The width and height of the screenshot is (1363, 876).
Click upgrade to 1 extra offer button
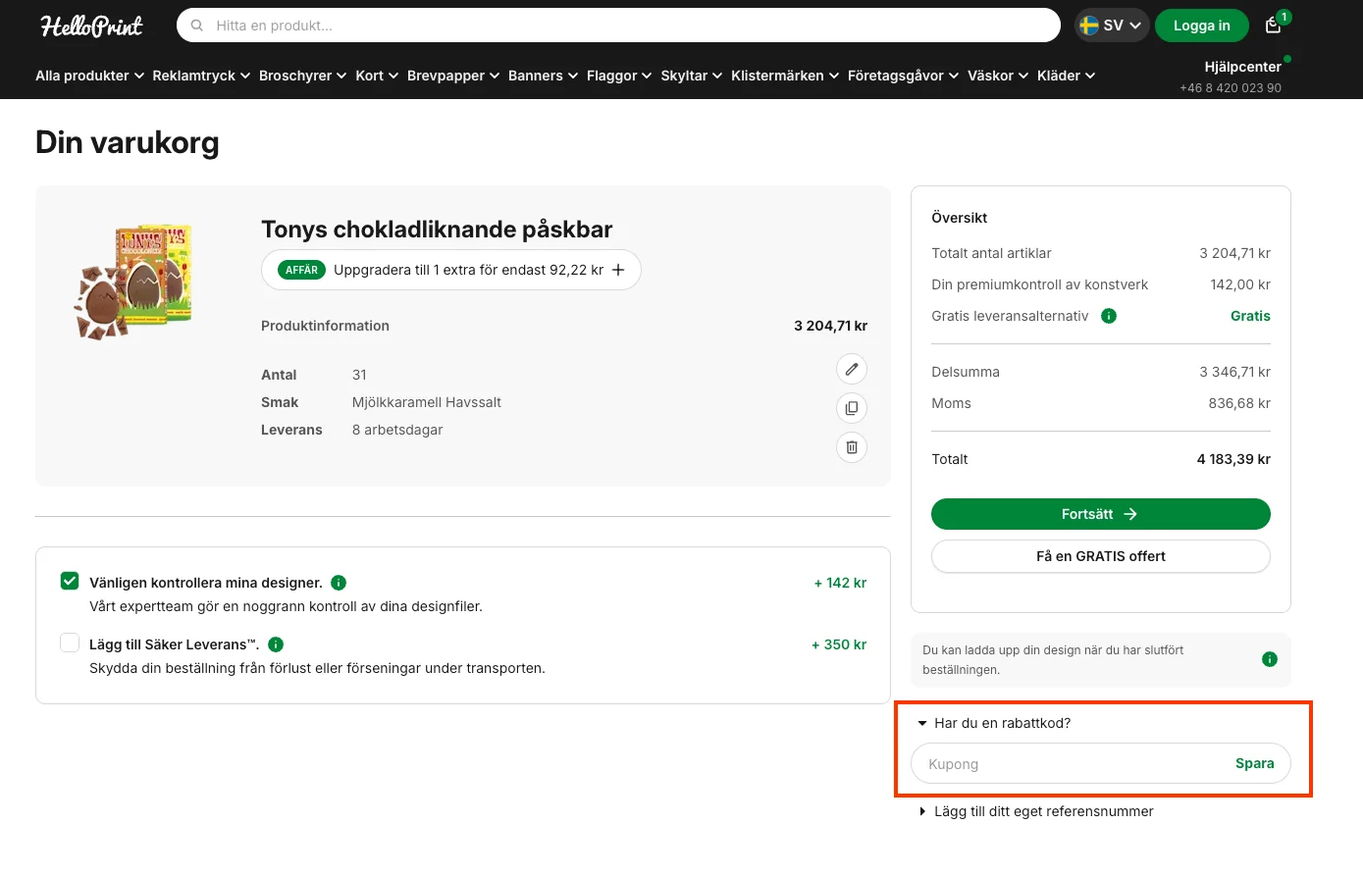pyautogui.click(x=451, y=270)
